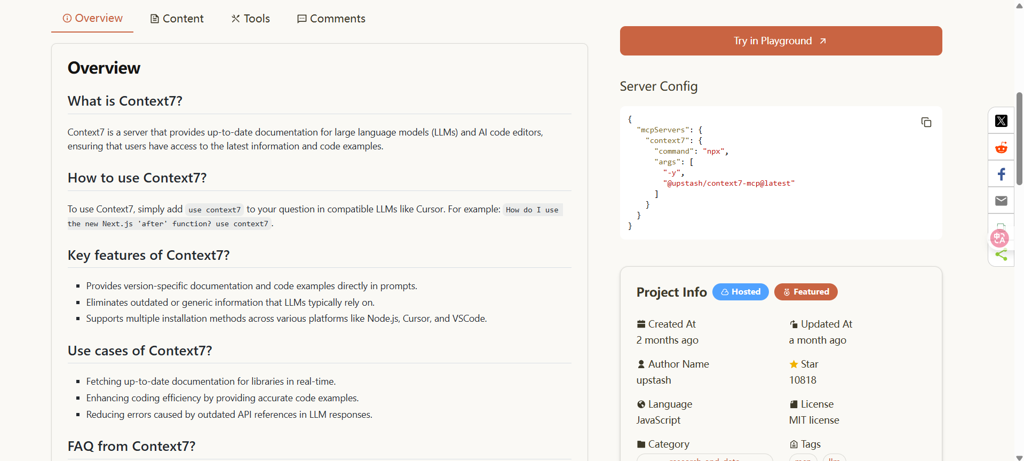This screenshot has width=1024, height=461.
Task: Click 'JavaScript' language value
Action: 658,420
